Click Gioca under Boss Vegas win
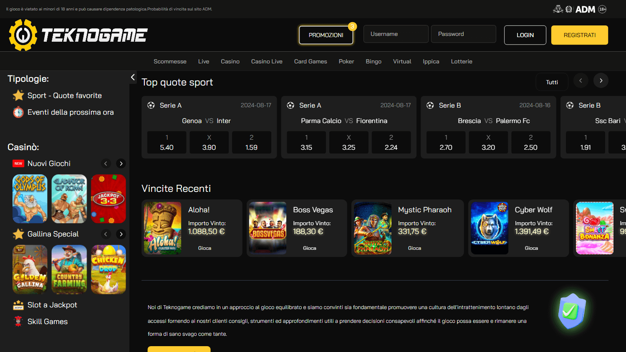Screen dimensions: 626x352 pyautogui.click(x=310, y=248)
